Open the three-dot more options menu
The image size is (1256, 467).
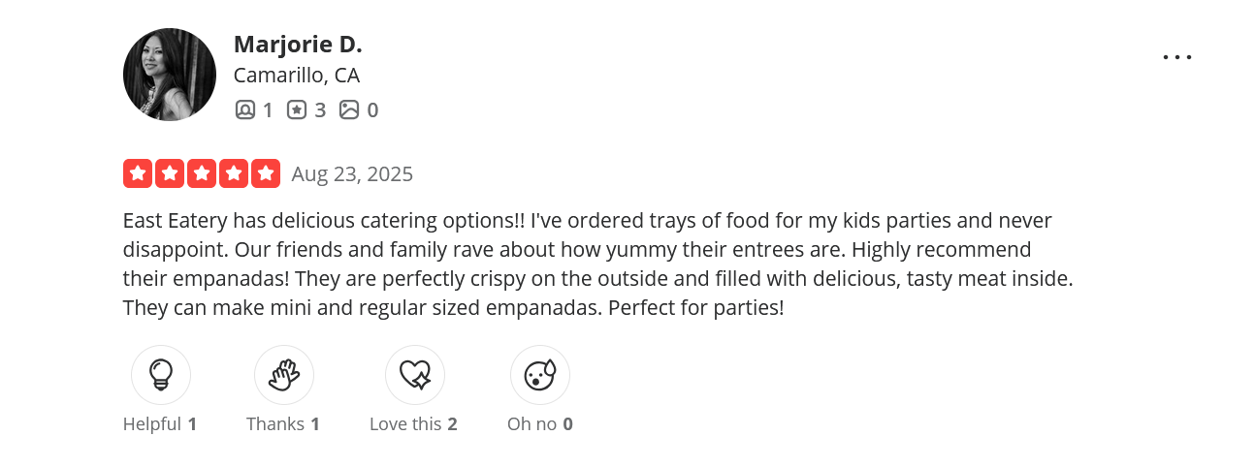[x=1177, y=57]
